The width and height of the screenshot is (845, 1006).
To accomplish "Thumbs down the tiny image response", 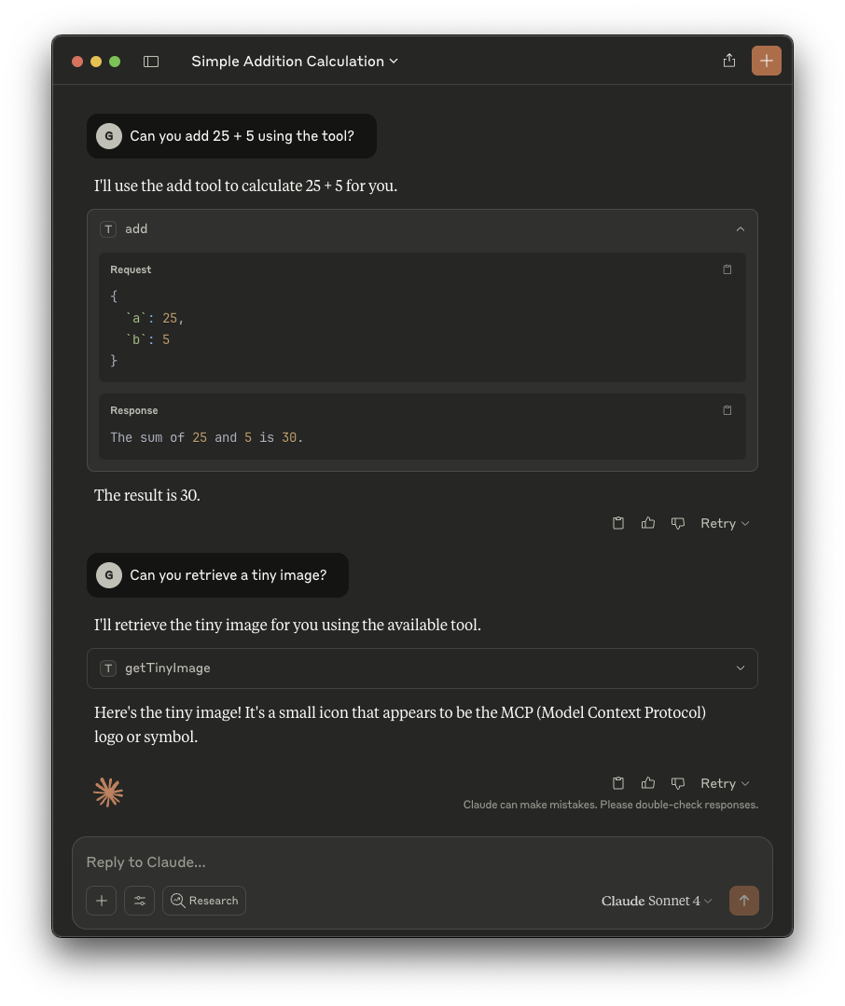I will [678, 783].
